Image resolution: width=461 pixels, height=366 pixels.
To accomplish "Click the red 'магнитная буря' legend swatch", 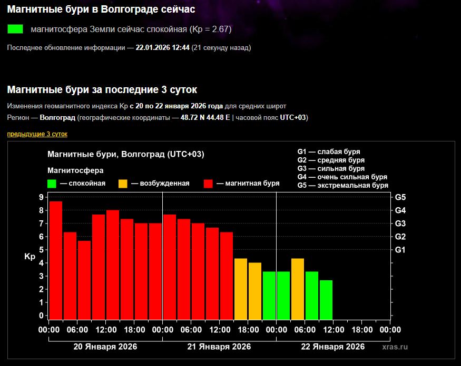I will click(x=208, y=184).
